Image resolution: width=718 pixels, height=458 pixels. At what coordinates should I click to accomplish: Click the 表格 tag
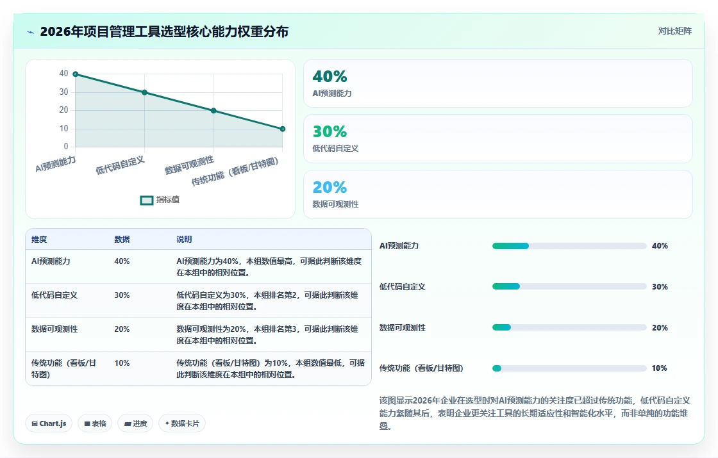pyautogui.click(x=95, y=423)
